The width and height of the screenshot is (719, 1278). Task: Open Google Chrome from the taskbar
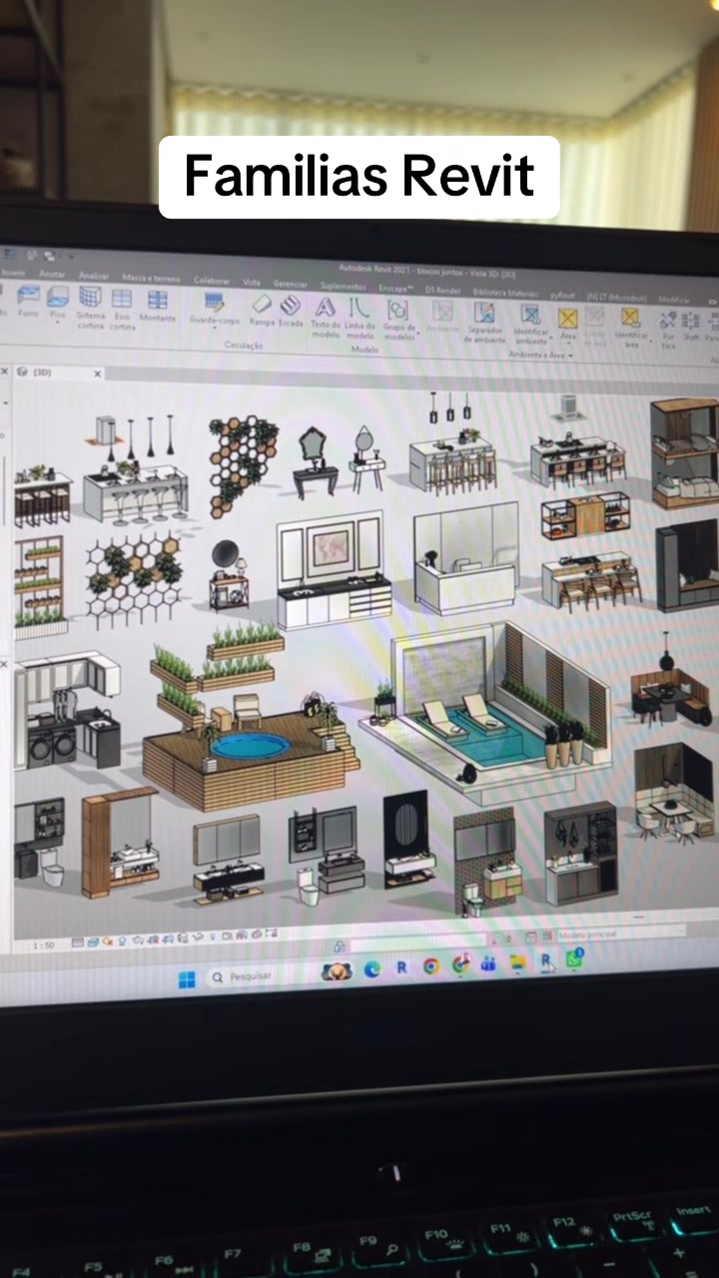click(x=430, y=966)
